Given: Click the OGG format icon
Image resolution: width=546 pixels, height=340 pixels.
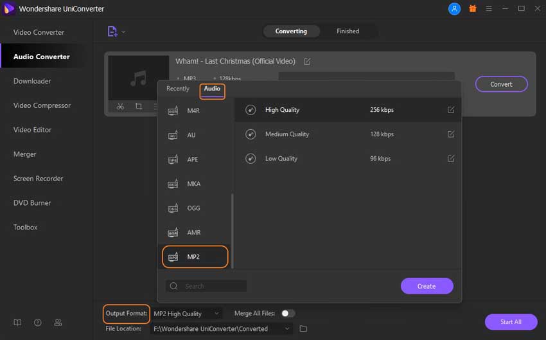Looking at the screenshot, I should pyautogui.click(x=173, y=208).
